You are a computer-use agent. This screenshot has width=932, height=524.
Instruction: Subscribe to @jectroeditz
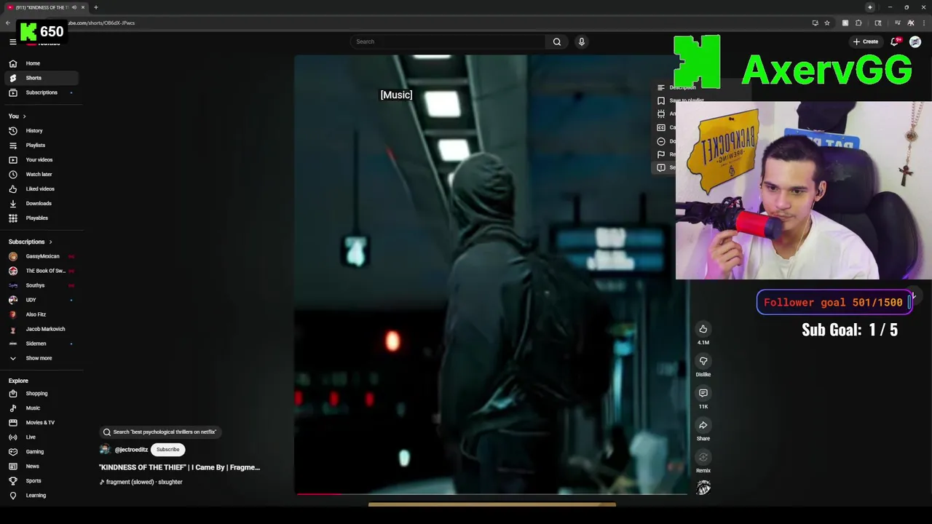coord(167,450)
